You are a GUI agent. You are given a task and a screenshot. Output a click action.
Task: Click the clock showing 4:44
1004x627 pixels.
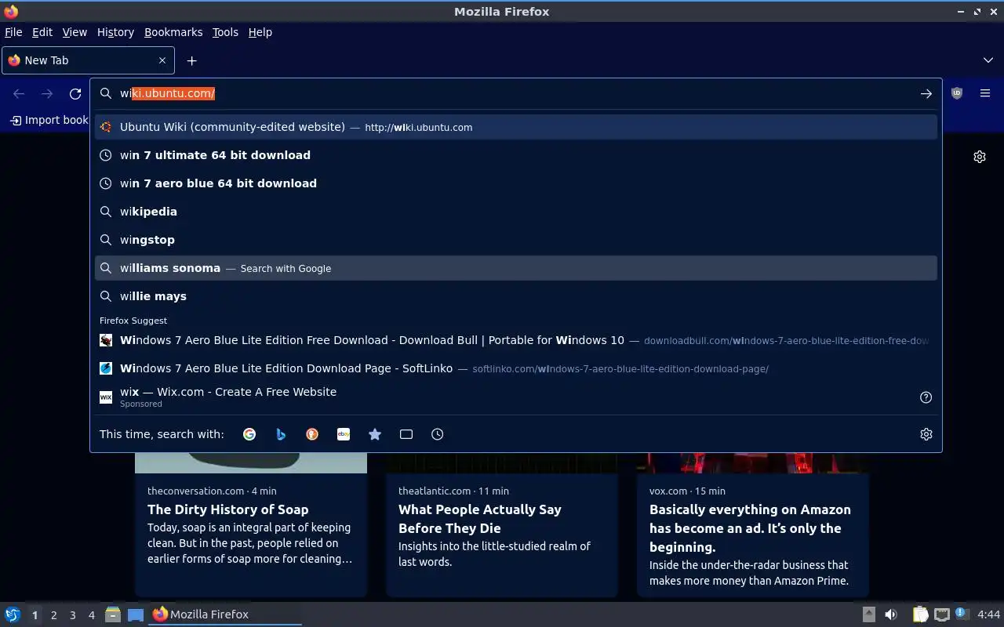tap(989, 614)
